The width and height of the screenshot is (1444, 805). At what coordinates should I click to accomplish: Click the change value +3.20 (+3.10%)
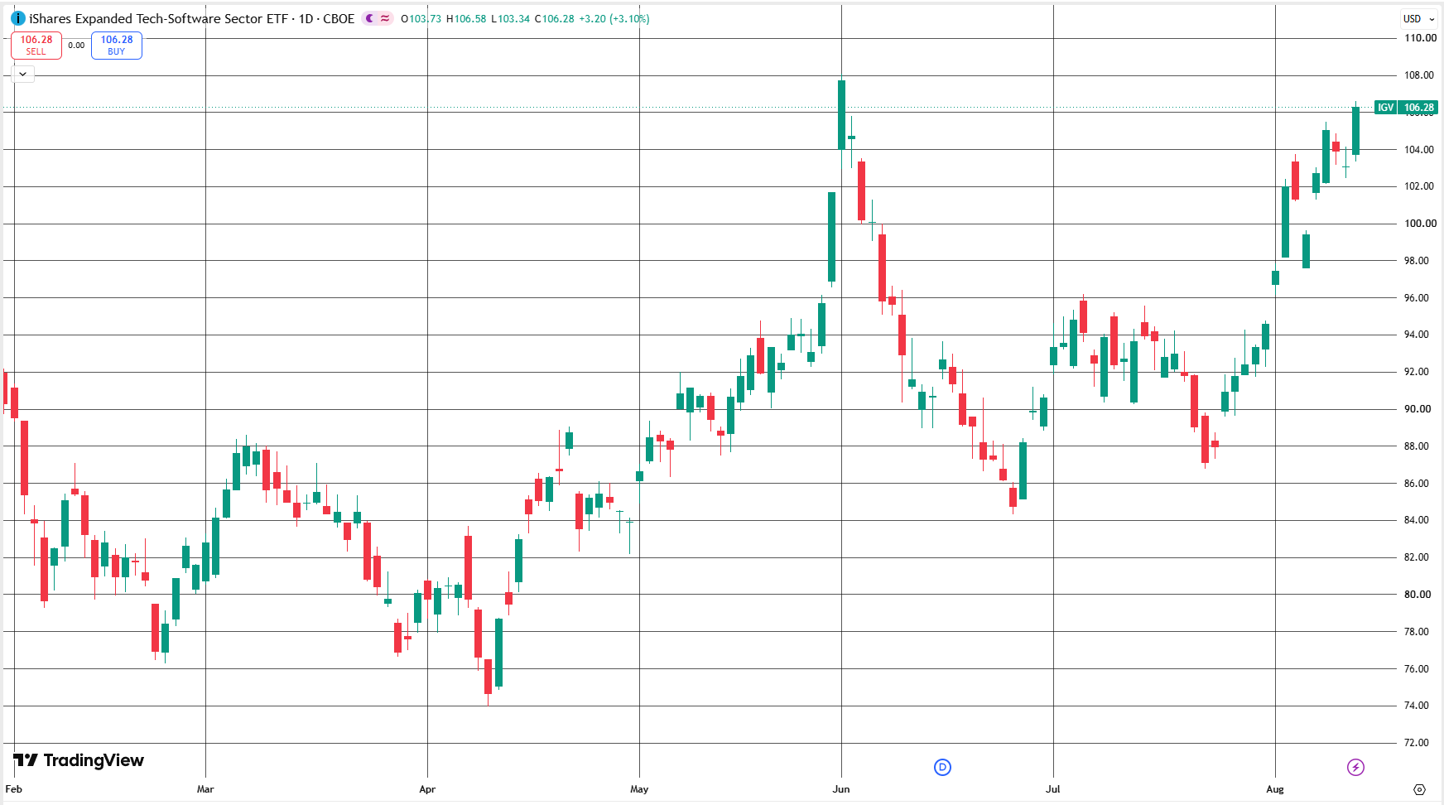coord(614,19)
